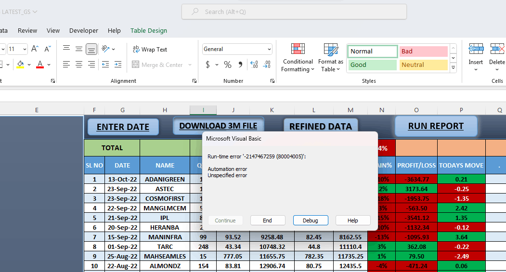
Task: Open font size dropdown
Action: [x=25, y=49]
